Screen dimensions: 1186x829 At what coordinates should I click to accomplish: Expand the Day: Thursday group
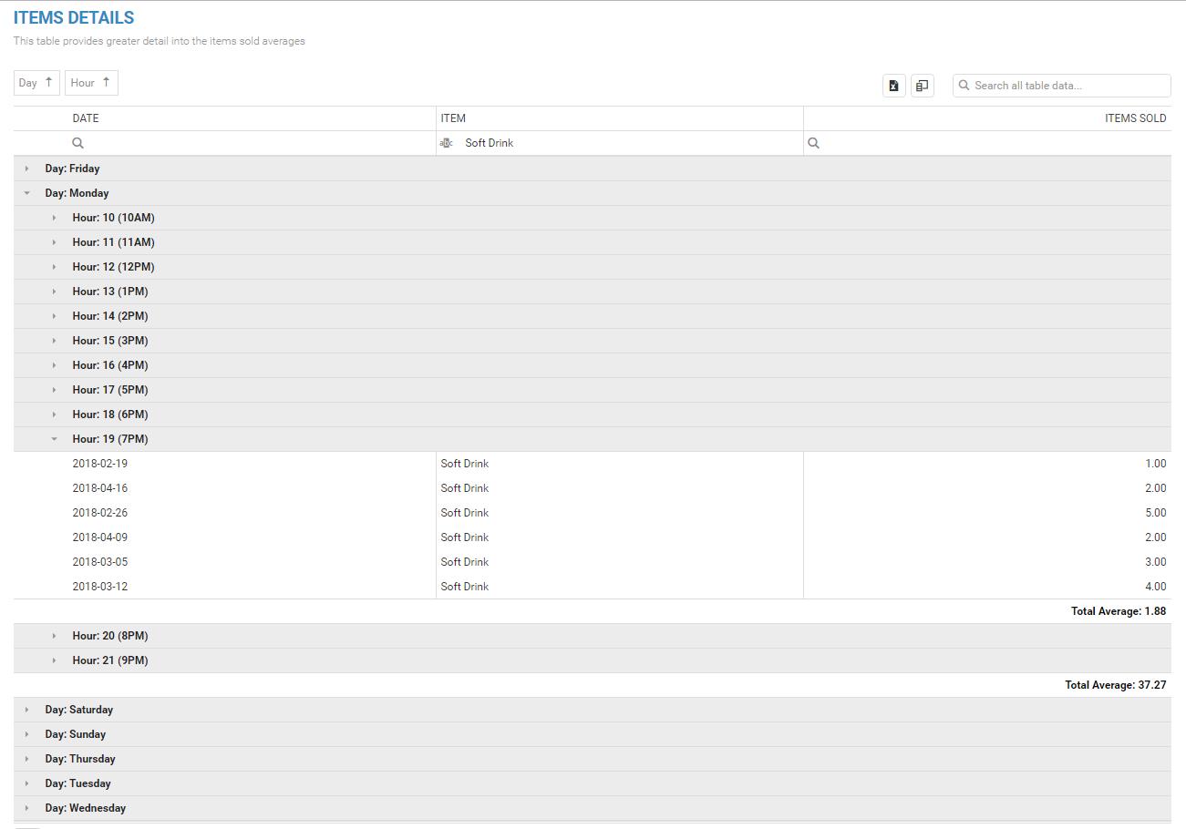click(27, 759)
